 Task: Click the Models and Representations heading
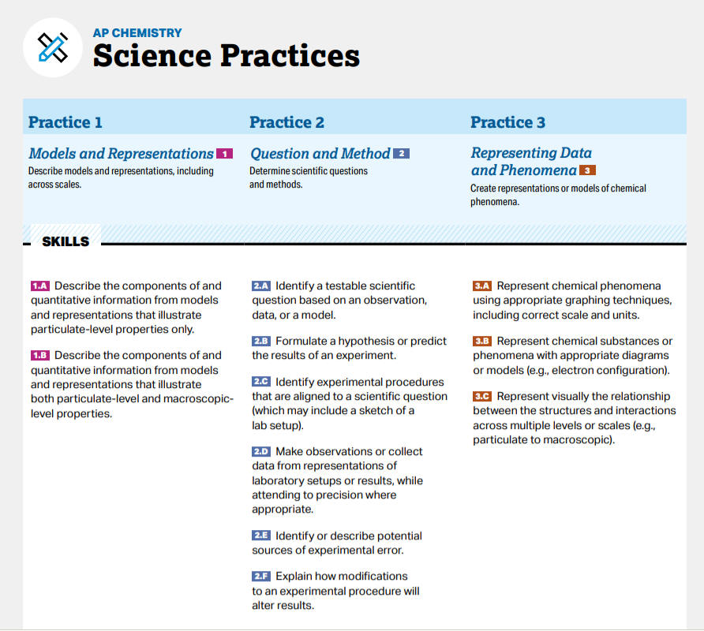[121, 154]
